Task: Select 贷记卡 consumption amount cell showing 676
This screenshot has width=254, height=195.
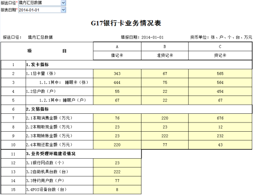Action: click(220, 118)
